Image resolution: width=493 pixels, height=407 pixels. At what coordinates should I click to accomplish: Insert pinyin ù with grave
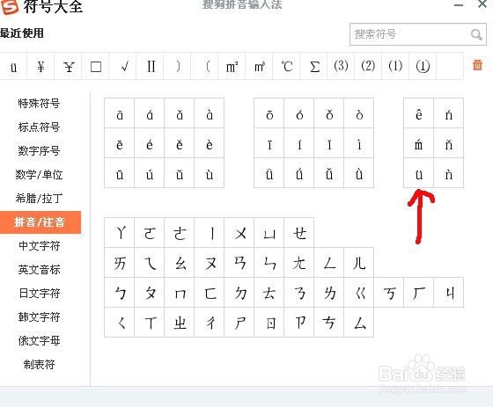coord(210,173)
